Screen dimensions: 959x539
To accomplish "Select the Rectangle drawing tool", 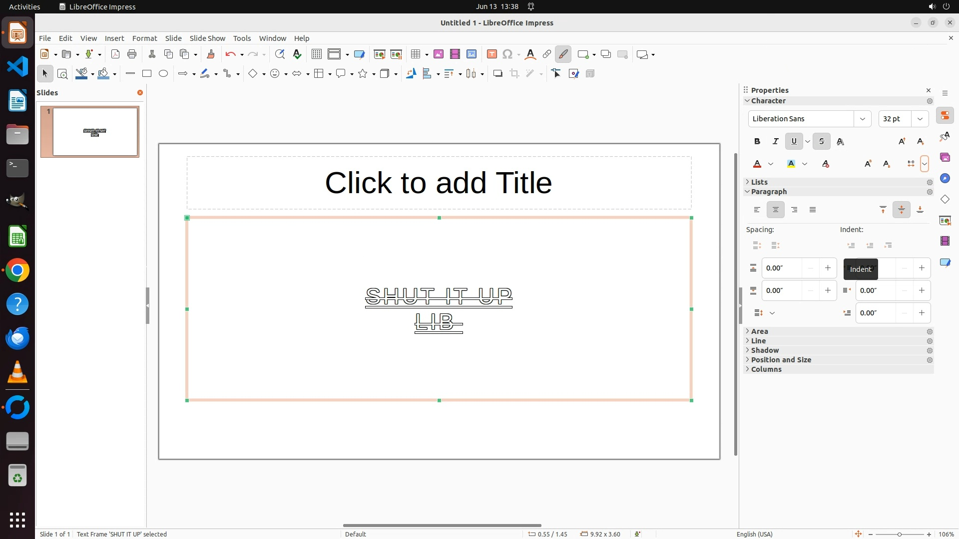I will (x=146, y=73).
